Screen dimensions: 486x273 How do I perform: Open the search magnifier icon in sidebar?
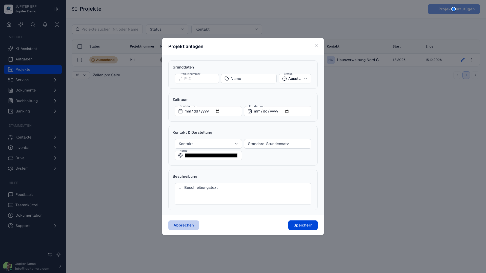tap(33, 25)
